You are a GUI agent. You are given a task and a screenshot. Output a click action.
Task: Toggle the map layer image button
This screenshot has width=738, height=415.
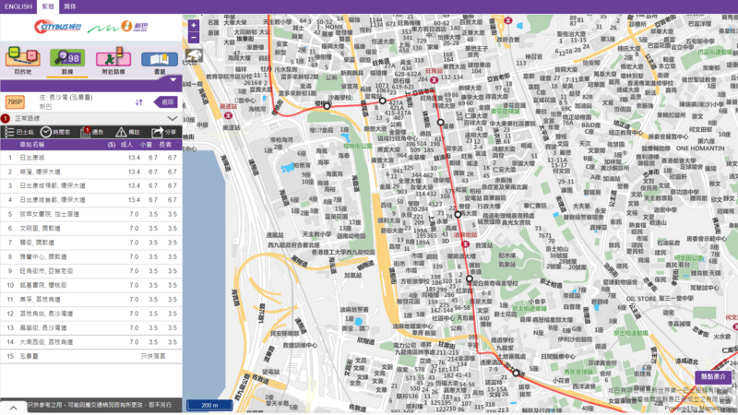coord(194,57)
